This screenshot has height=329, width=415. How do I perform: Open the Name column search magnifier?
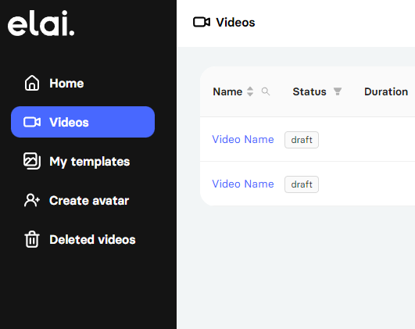point(266,91)
